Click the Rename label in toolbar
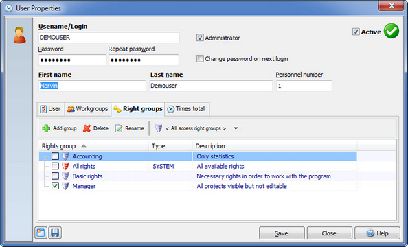 click(x=135, y=128)
